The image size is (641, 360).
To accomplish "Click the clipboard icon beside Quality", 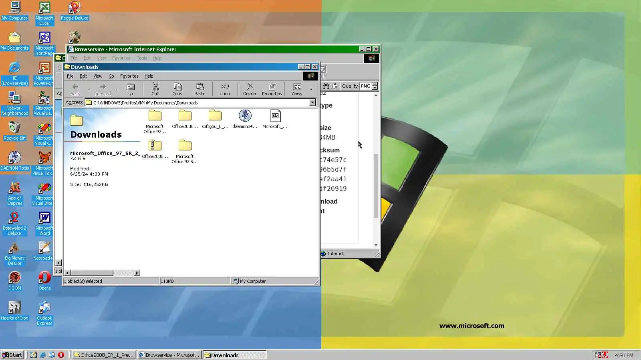I will (x=335, y=86).
